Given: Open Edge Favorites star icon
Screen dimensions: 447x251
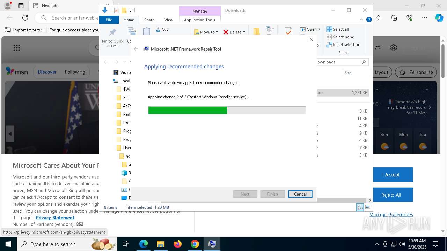Looking at the screenshot, I should pos(379,18).
